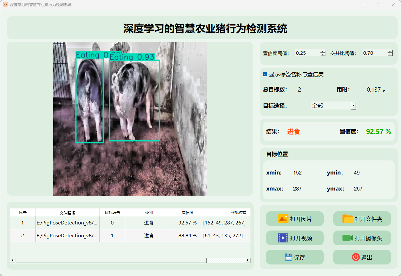Click the yellow folder icon for Open Folder
Viewport: 401px width, 276px height.
pyautogui.click(x=348, y=219)
